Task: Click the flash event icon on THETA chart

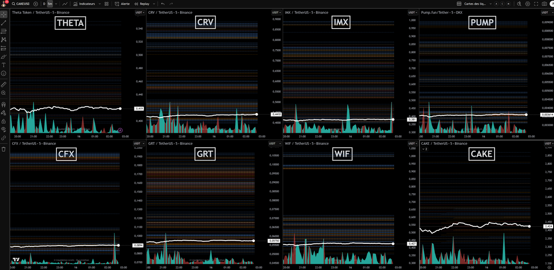Action: pyautogui.click(x=120, y=130)
